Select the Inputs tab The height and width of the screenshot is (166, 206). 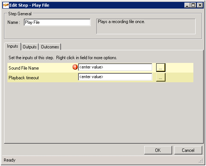click(13, 46)
